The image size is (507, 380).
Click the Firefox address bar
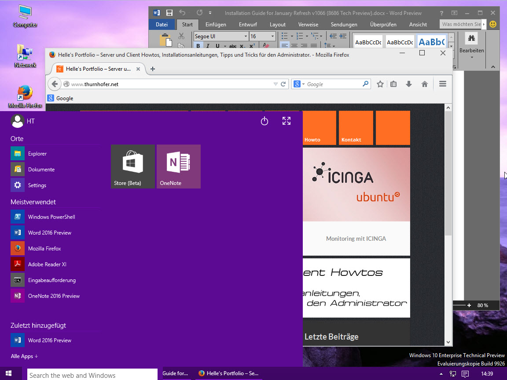171,84
